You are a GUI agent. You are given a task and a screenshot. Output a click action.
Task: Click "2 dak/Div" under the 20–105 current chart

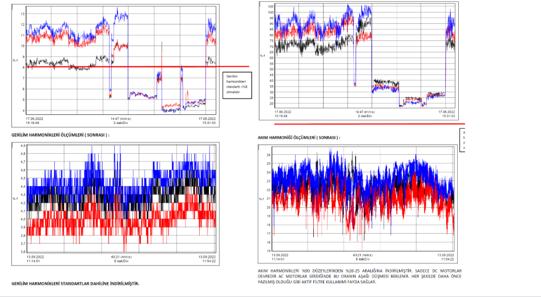click(365, 116)
